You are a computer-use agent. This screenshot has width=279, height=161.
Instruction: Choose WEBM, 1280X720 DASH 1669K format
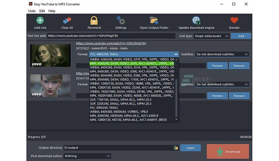click(x=132, y=83)
